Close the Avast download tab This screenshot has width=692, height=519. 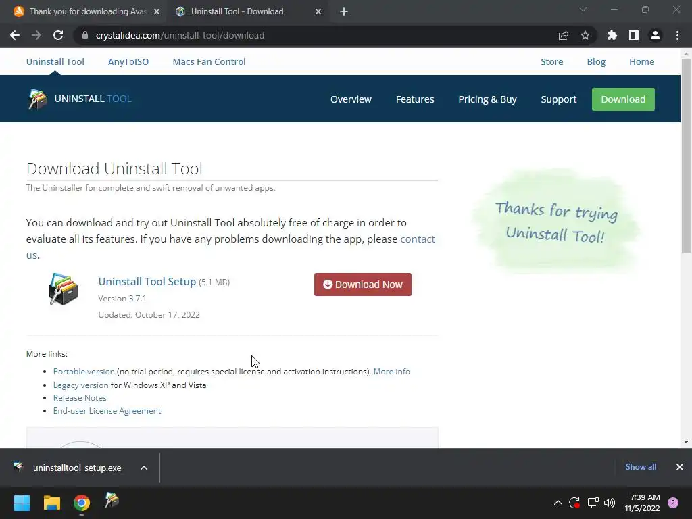pos(157,11)
